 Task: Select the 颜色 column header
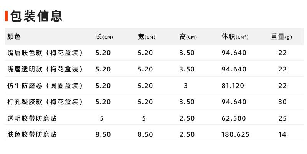coord(14,37)
